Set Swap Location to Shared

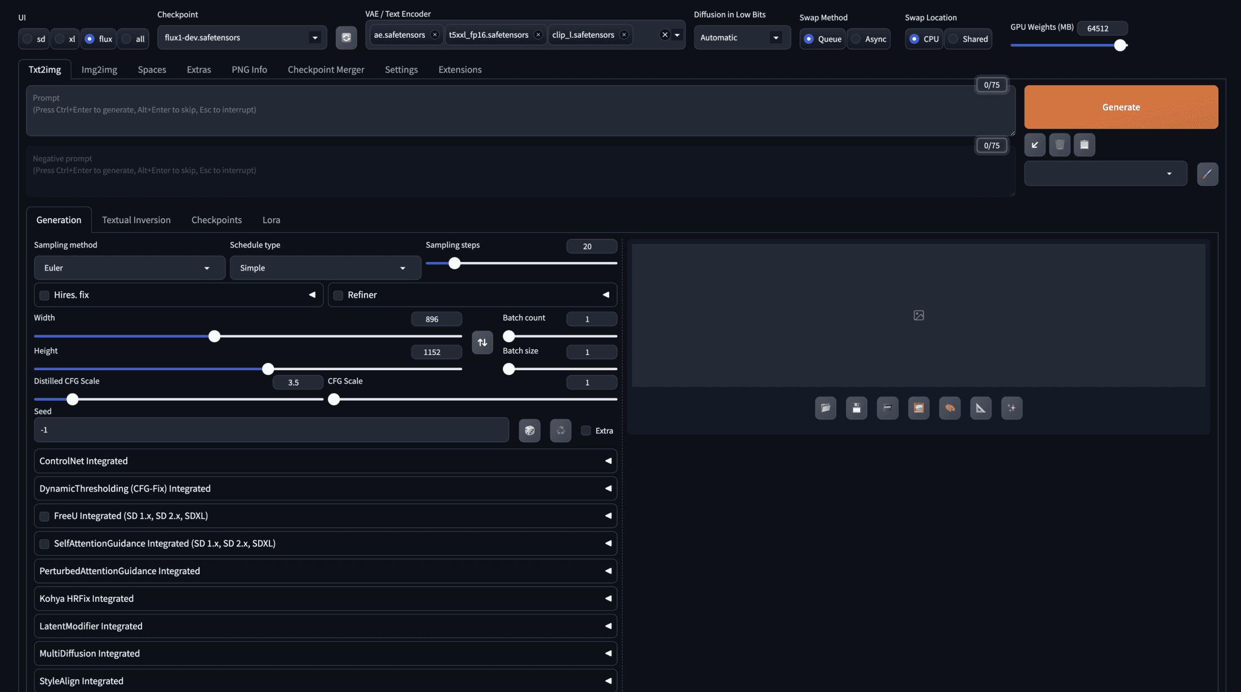click(x=968, y=39)
